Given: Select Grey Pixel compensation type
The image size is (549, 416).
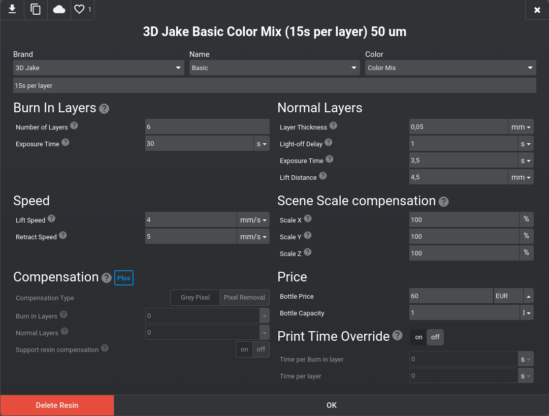Looking at the screenshot, I should (195, 298).
